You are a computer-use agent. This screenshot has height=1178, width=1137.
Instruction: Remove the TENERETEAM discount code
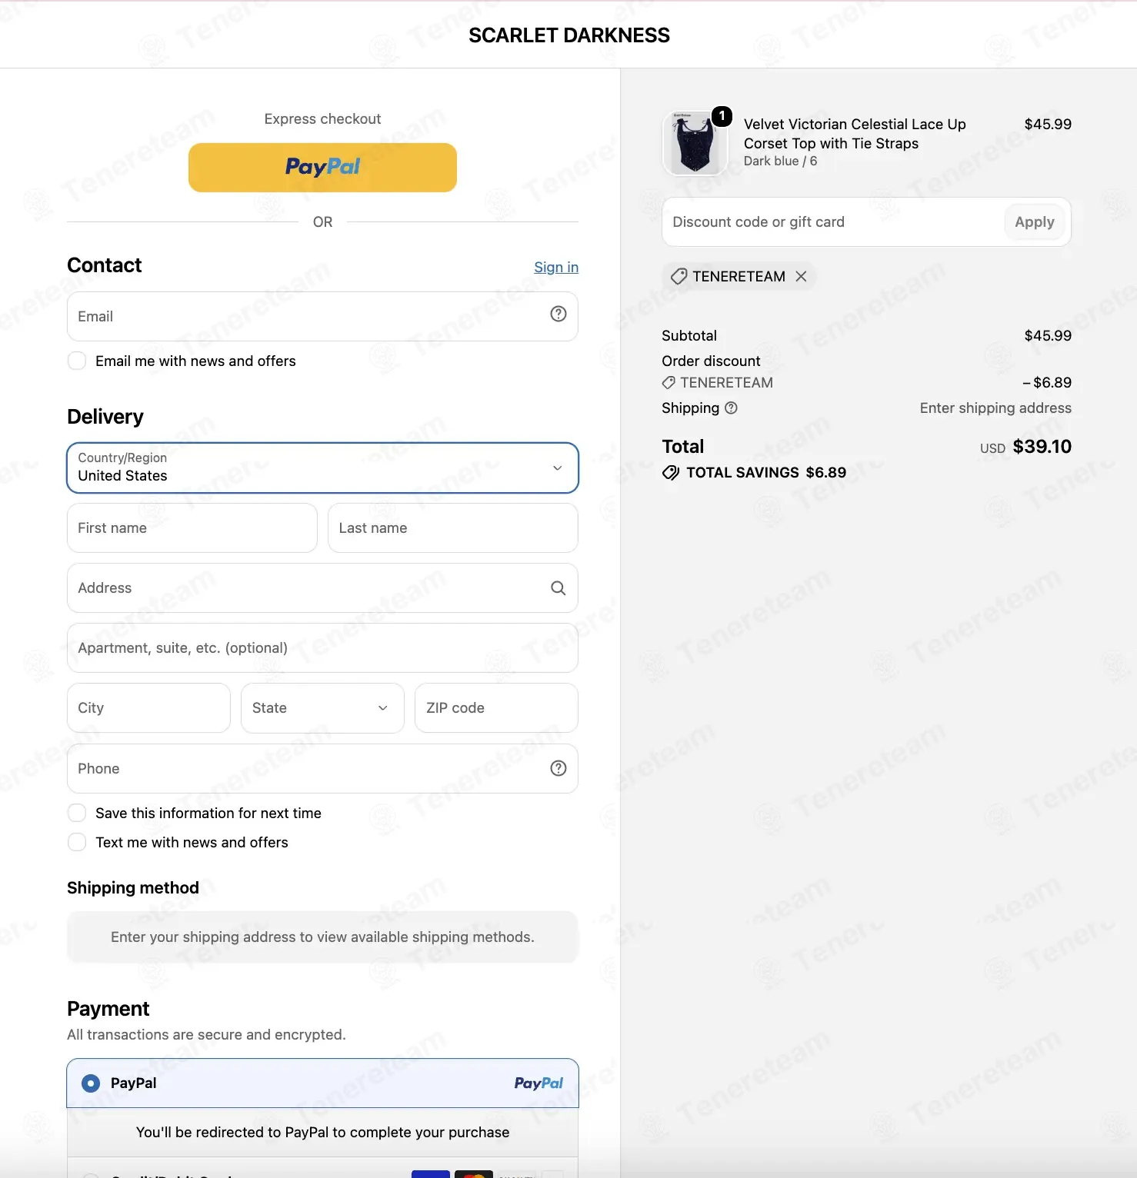[801, 276]
